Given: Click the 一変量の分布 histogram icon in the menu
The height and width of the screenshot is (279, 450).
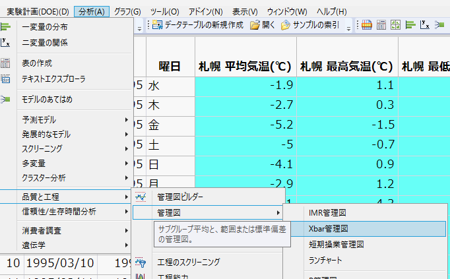Looking at the screenshot, I should [5, 27].
